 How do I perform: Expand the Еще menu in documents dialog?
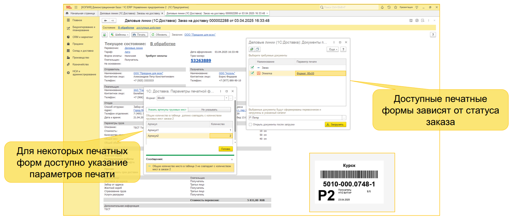332,49
